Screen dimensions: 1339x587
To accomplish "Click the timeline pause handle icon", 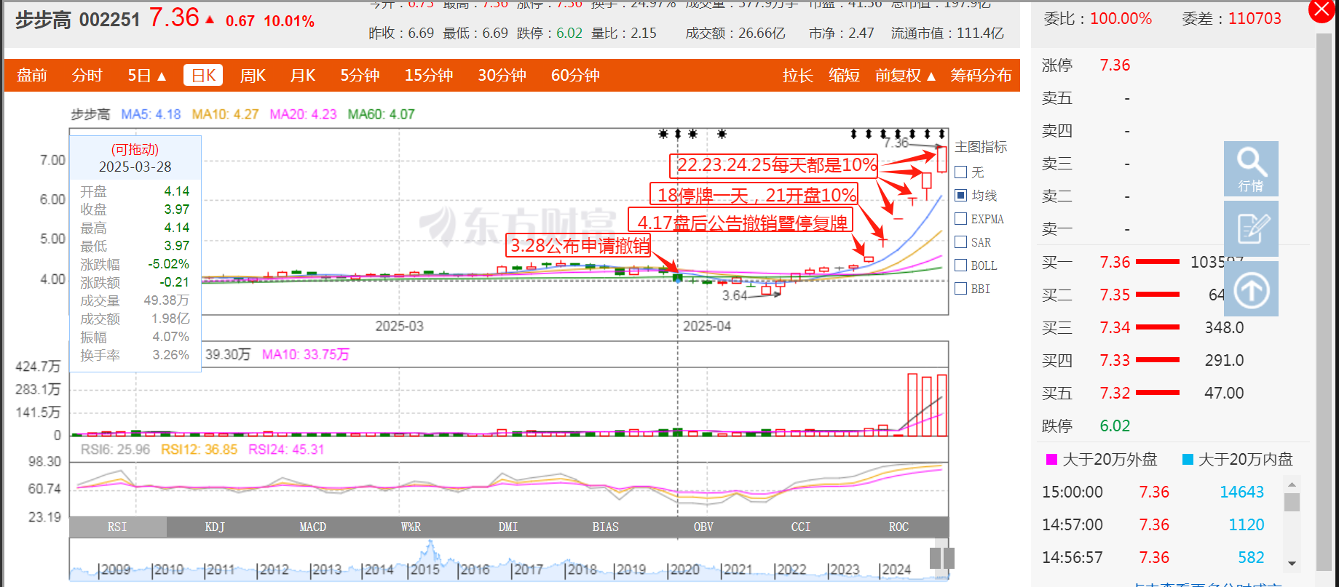I will 941,558.
